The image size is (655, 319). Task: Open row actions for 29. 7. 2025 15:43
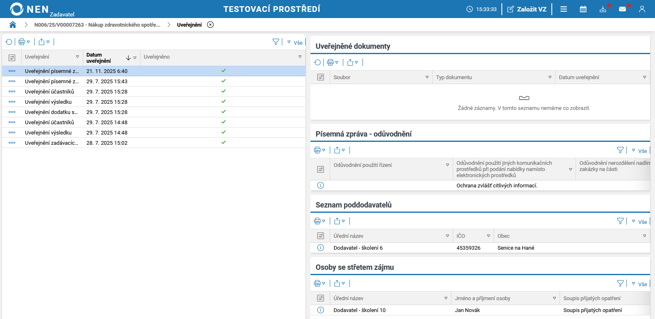pos(12,81)
